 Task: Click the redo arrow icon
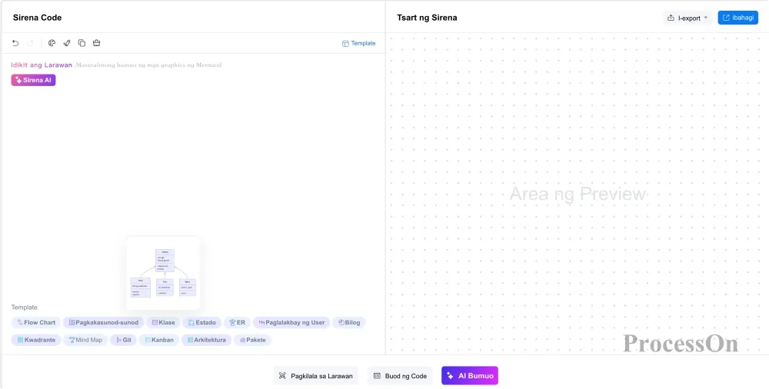(31, 43)
